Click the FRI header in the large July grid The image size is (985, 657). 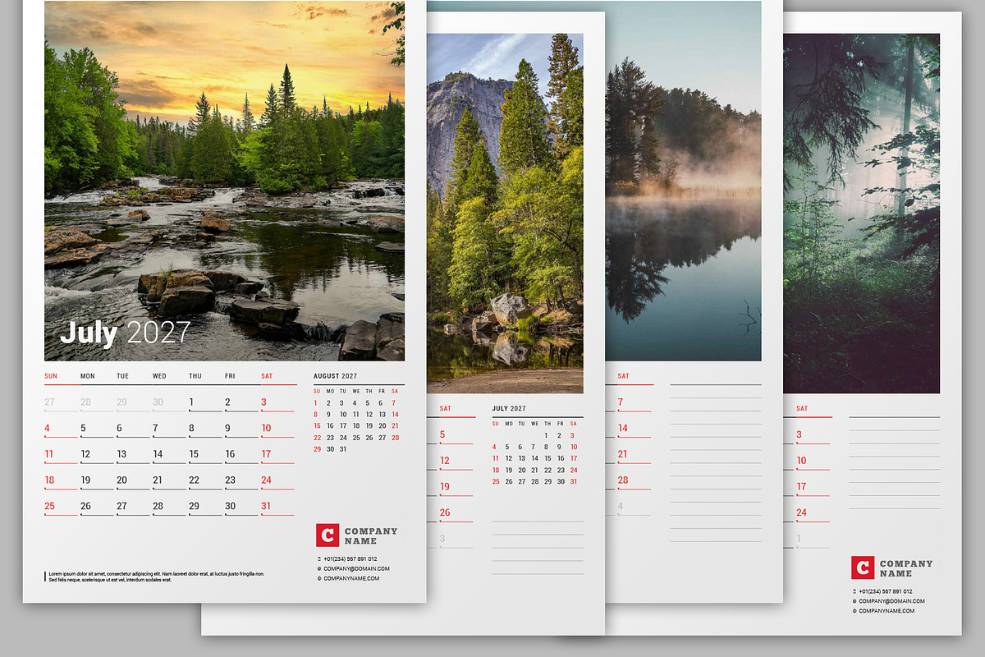point(230,376)
